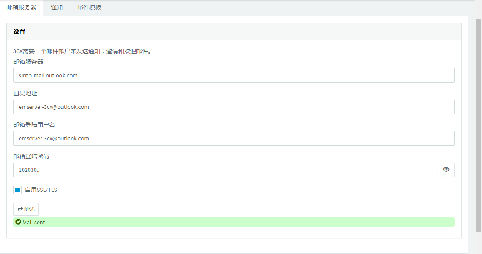
Task: Click the 3CX需要一个邮件帐户 description text
Action: pos(83,51)
